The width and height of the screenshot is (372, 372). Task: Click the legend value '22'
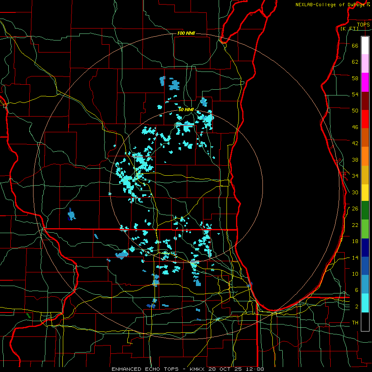(x=355, y=225)
